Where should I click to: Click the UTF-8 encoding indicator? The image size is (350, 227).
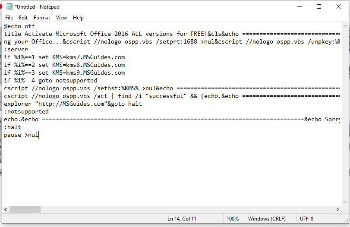307,219
